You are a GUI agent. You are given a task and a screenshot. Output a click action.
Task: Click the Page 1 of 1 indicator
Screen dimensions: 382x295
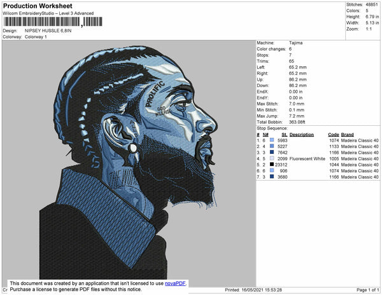tap(368, 290)
